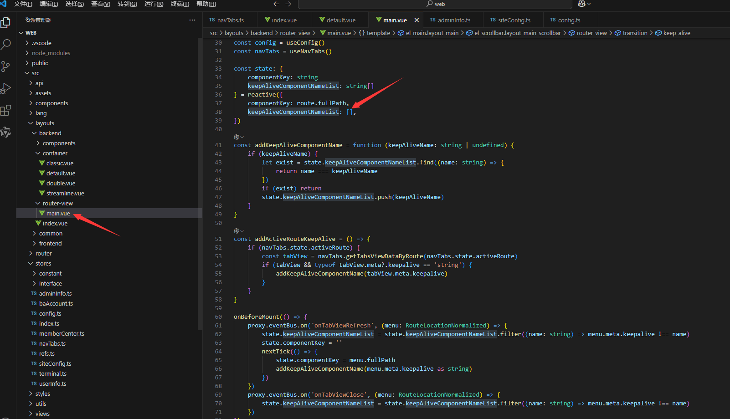Close the main.vue editor tab

click(416, 20)
